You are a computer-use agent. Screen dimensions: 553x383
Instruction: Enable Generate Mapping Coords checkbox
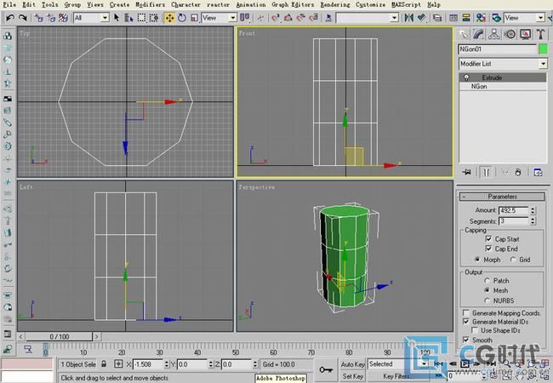pos(466,313)
